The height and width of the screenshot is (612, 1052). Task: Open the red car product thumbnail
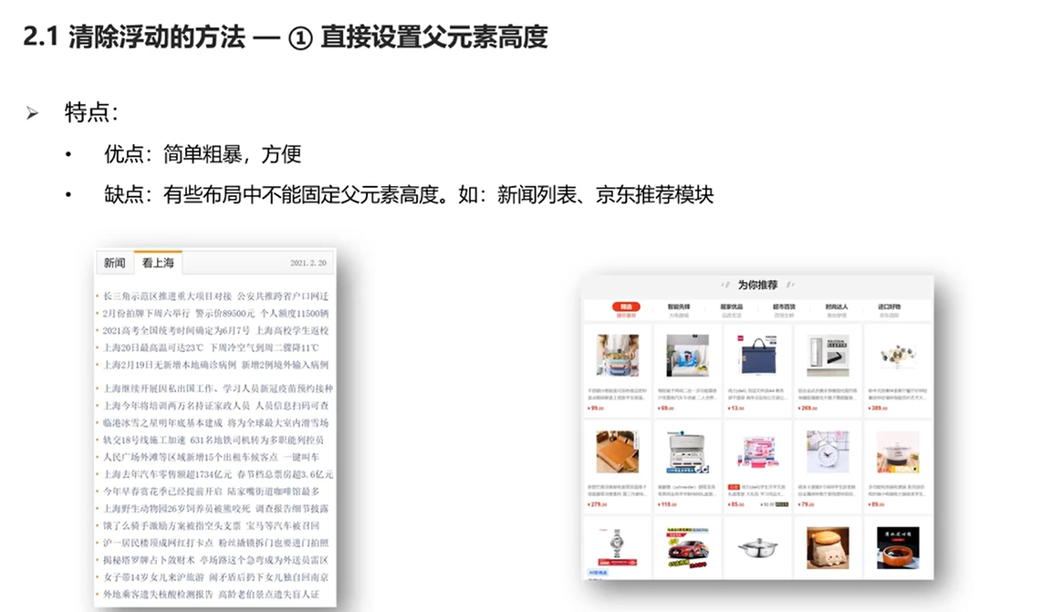tap(687, 547)
